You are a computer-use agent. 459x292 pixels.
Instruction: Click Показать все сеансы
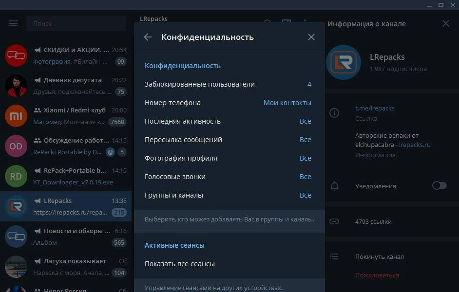tap(229, 264)
